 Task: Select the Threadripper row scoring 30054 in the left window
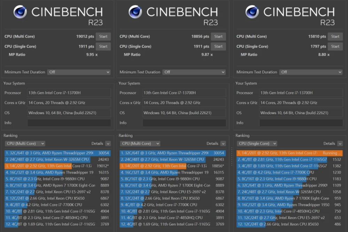pyautogui.click(x=57, y=153)
